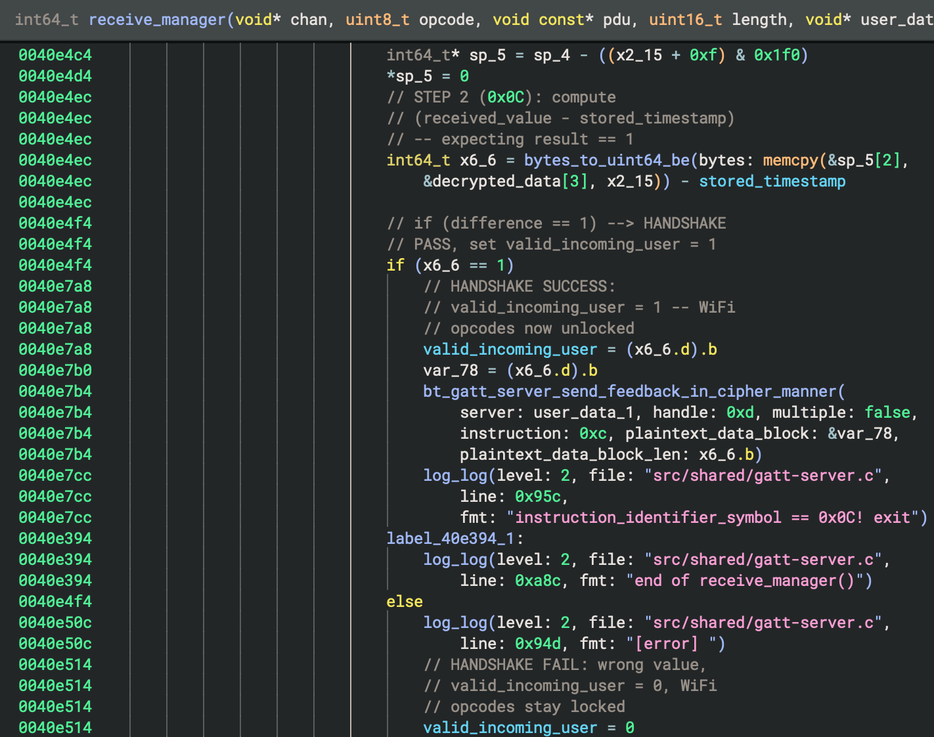Click the address 0040e4f4 beside the else keyword
The height and width of the screenshot is (737, 934).
pos(55,602)
